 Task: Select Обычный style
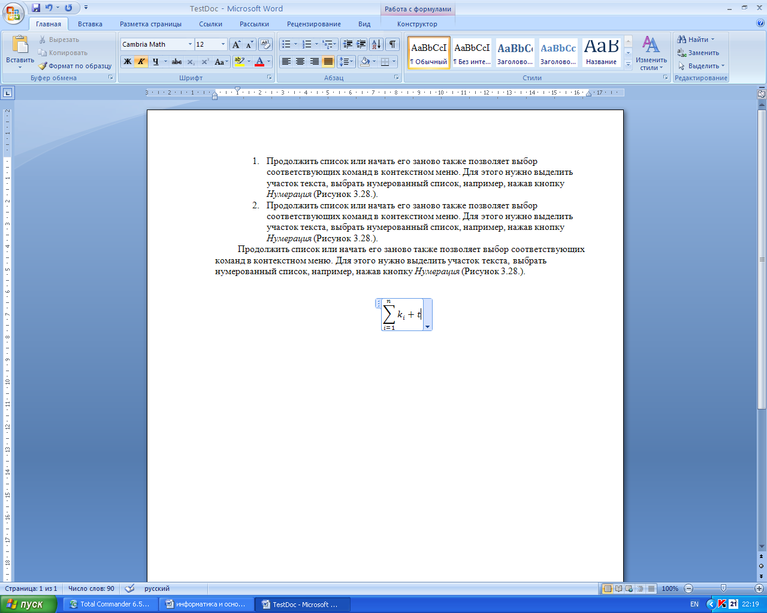(429, 53)
